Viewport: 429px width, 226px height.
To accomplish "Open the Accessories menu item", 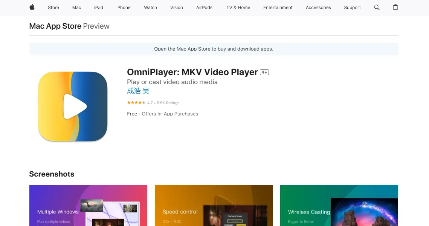I will (318, 8).
